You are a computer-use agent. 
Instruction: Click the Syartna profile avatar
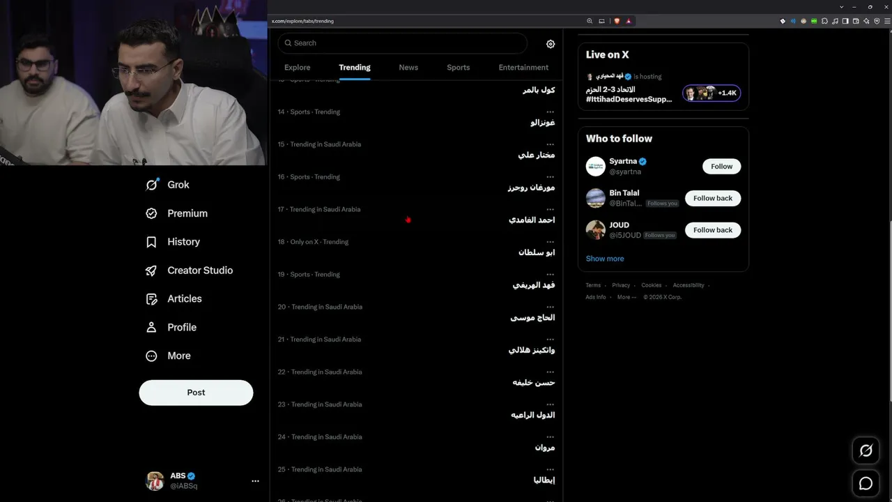pyautogui.click(x=596, y=166)
